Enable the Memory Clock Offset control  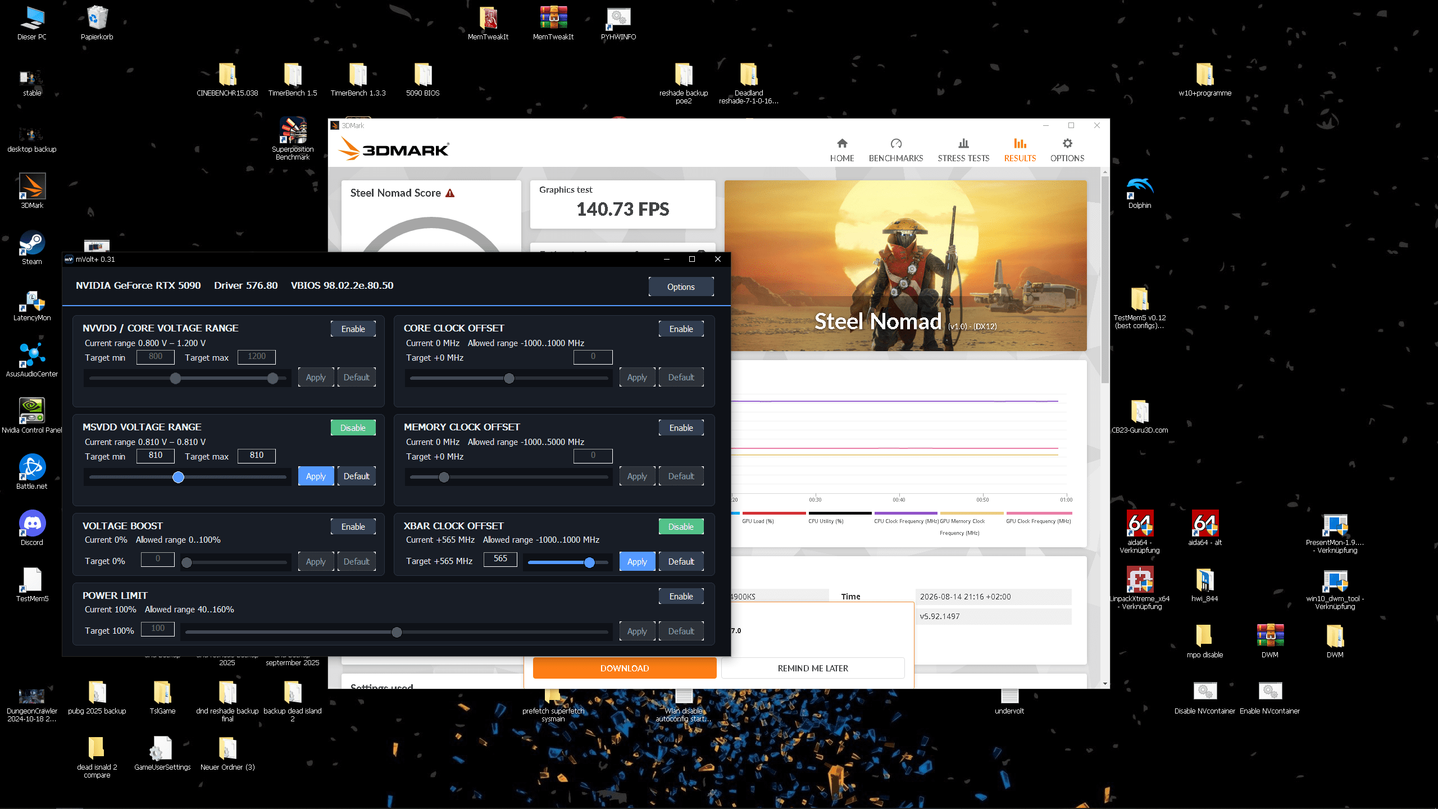tap(681, 428)
